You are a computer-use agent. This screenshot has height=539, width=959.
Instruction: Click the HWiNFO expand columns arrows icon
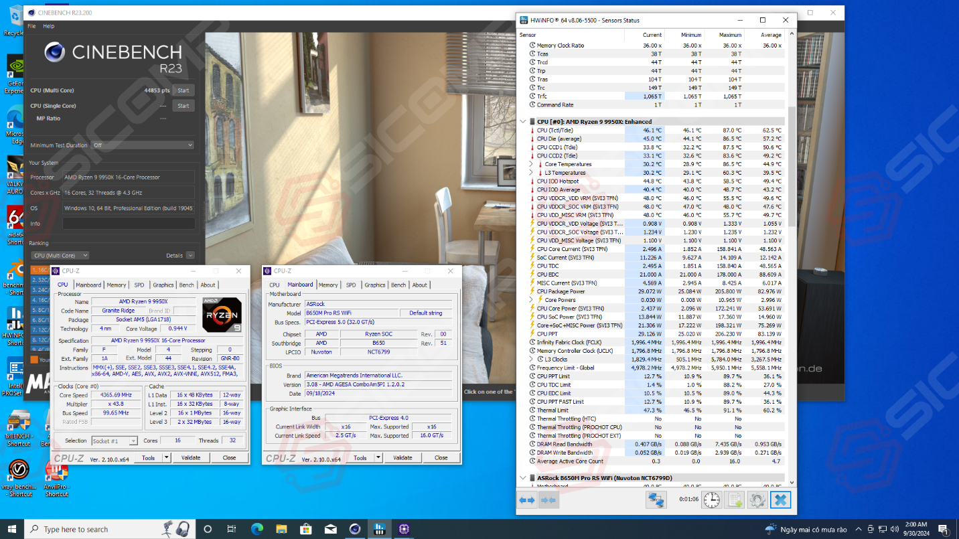click(x=527, y=500)
